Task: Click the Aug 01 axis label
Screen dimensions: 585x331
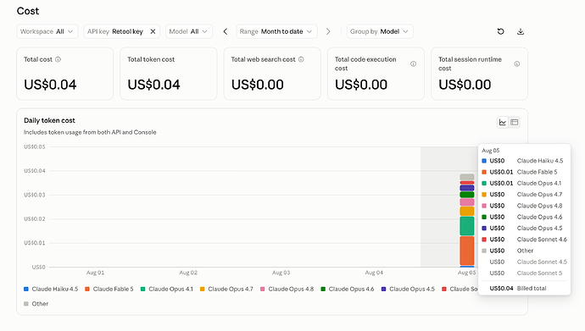Action: pos(96,273)
